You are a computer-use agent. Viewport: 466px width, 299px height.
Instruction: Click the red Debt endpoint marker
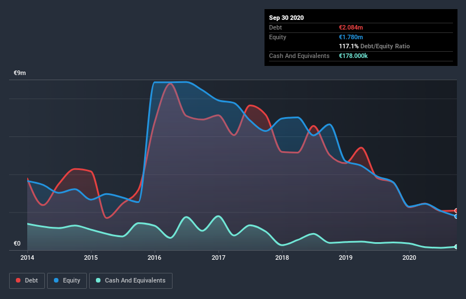456,211
